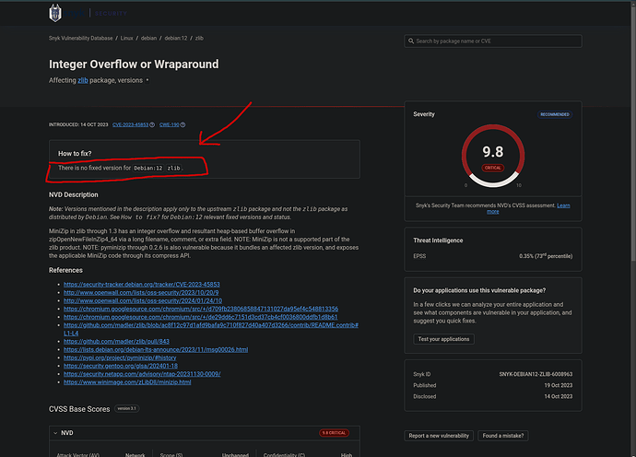Open openwall 2023/10/20/9 reference

(141, 292)
